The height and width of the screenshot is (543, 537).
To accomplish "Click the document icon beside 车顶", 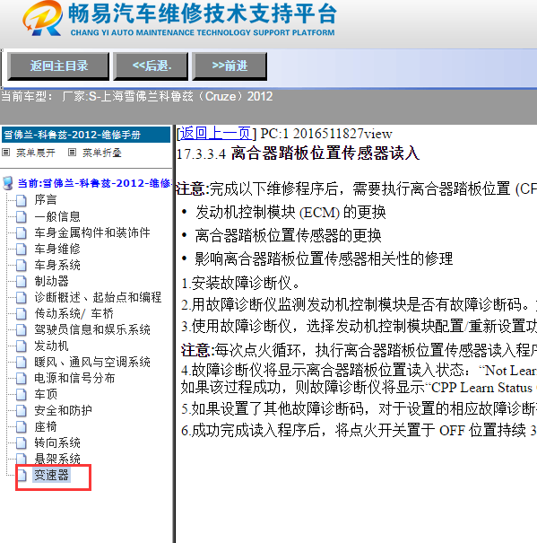I will [22, 394].
